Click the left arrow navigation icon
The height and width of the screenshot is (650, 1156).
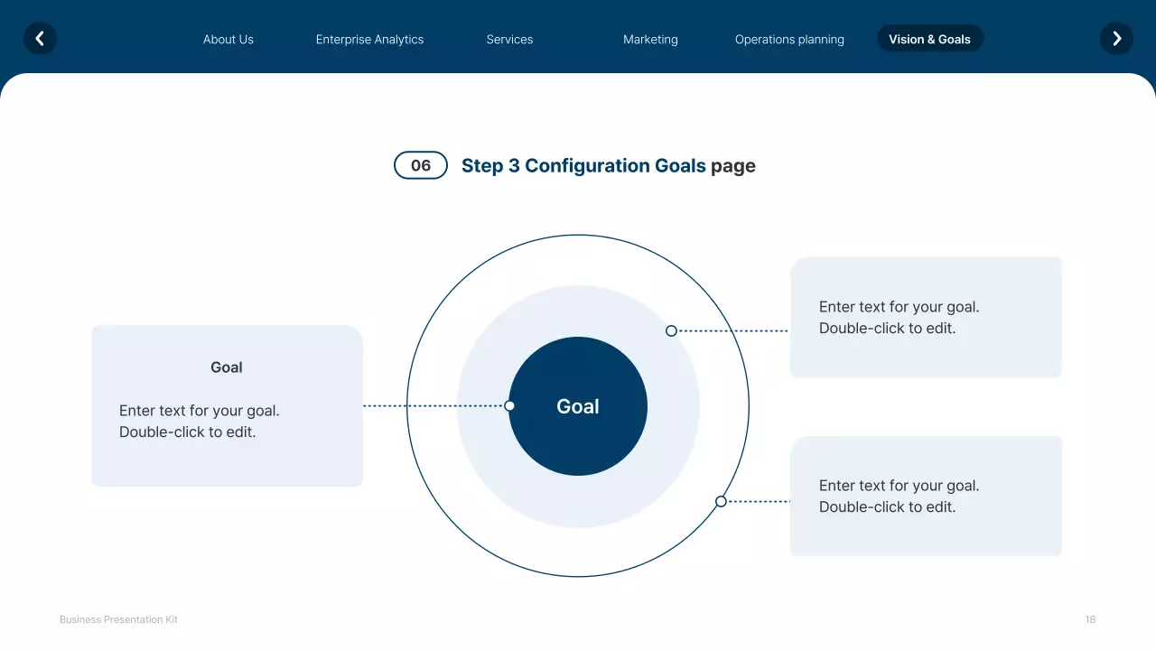click(40, 39)
